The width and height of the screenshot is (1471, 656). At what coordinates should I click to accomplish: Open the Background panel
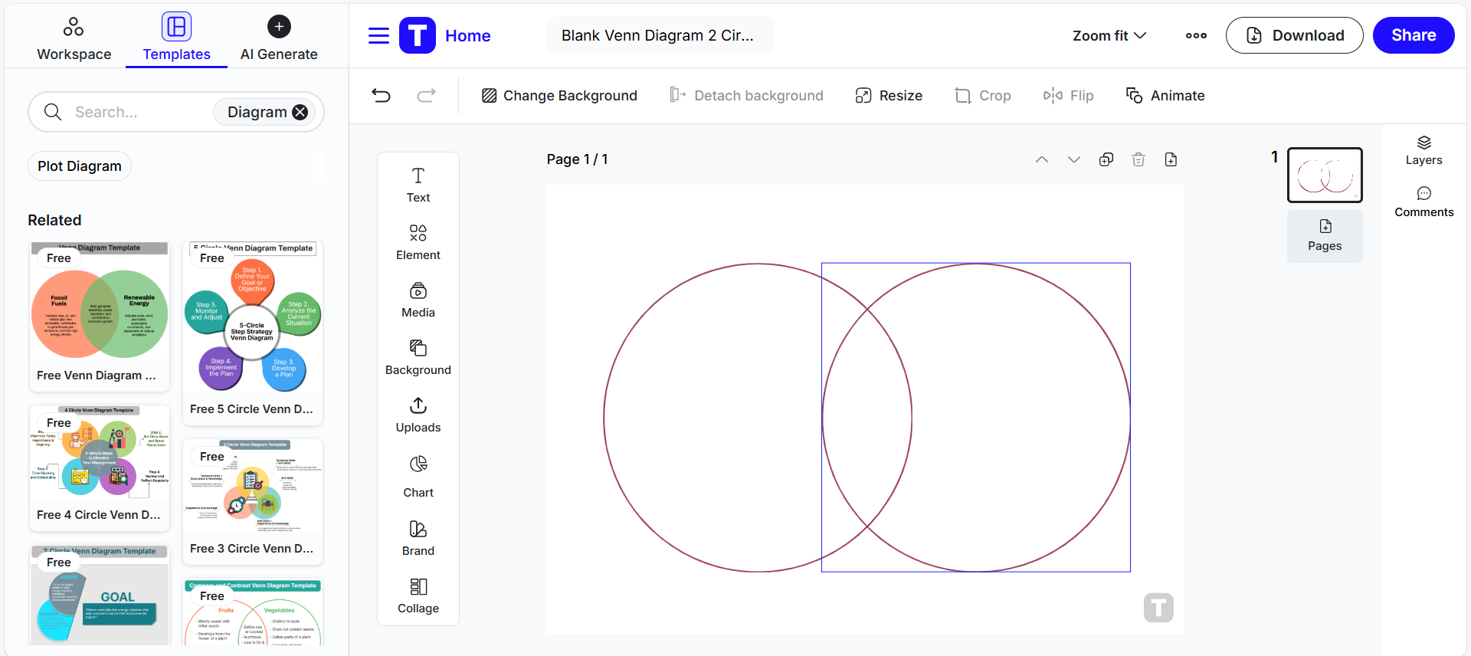tap(418, 357)
